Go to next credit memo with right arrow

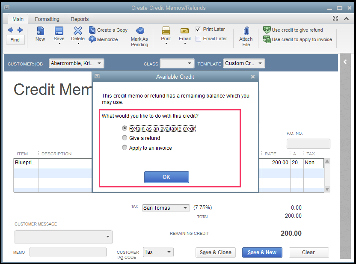coord(20,30)
